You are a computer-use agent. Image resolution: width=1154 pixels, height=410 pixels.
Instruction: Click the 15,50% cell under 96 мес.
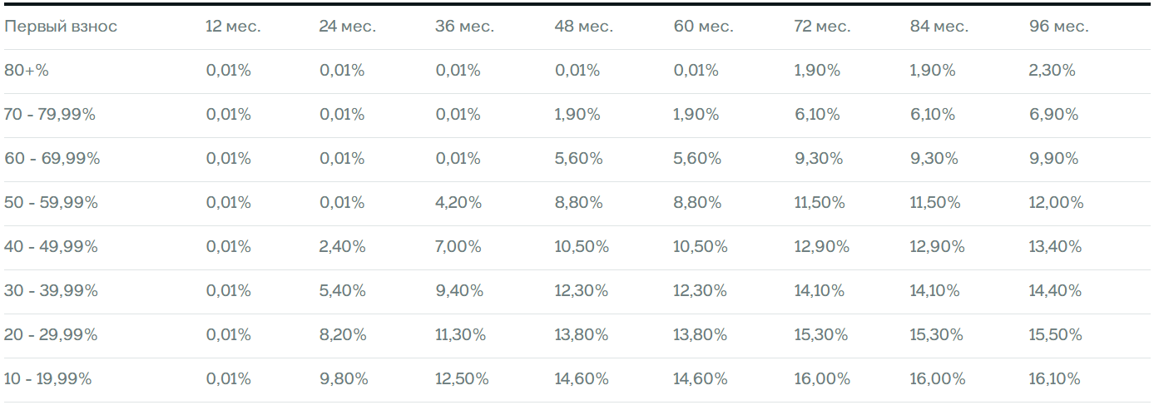click(1056, 335)
